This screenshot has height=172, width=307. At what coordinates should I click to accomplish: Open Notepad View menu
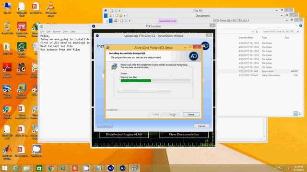(x=65, y=32)
